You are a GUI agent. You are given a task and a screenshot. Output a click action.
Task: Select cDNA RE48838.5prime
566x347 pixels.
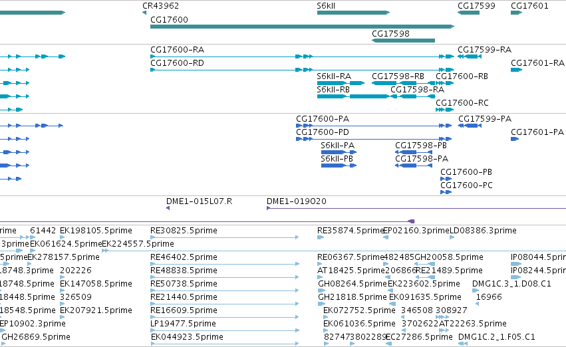[x=225, y=277]
